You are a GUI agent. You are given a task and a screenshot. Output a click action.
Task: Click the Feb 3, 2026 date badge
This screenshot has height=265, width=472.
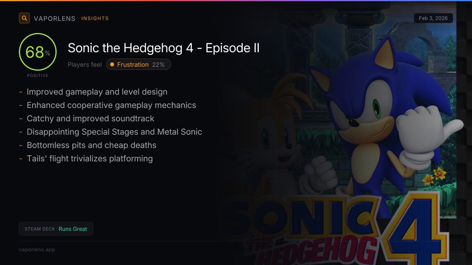433,18
